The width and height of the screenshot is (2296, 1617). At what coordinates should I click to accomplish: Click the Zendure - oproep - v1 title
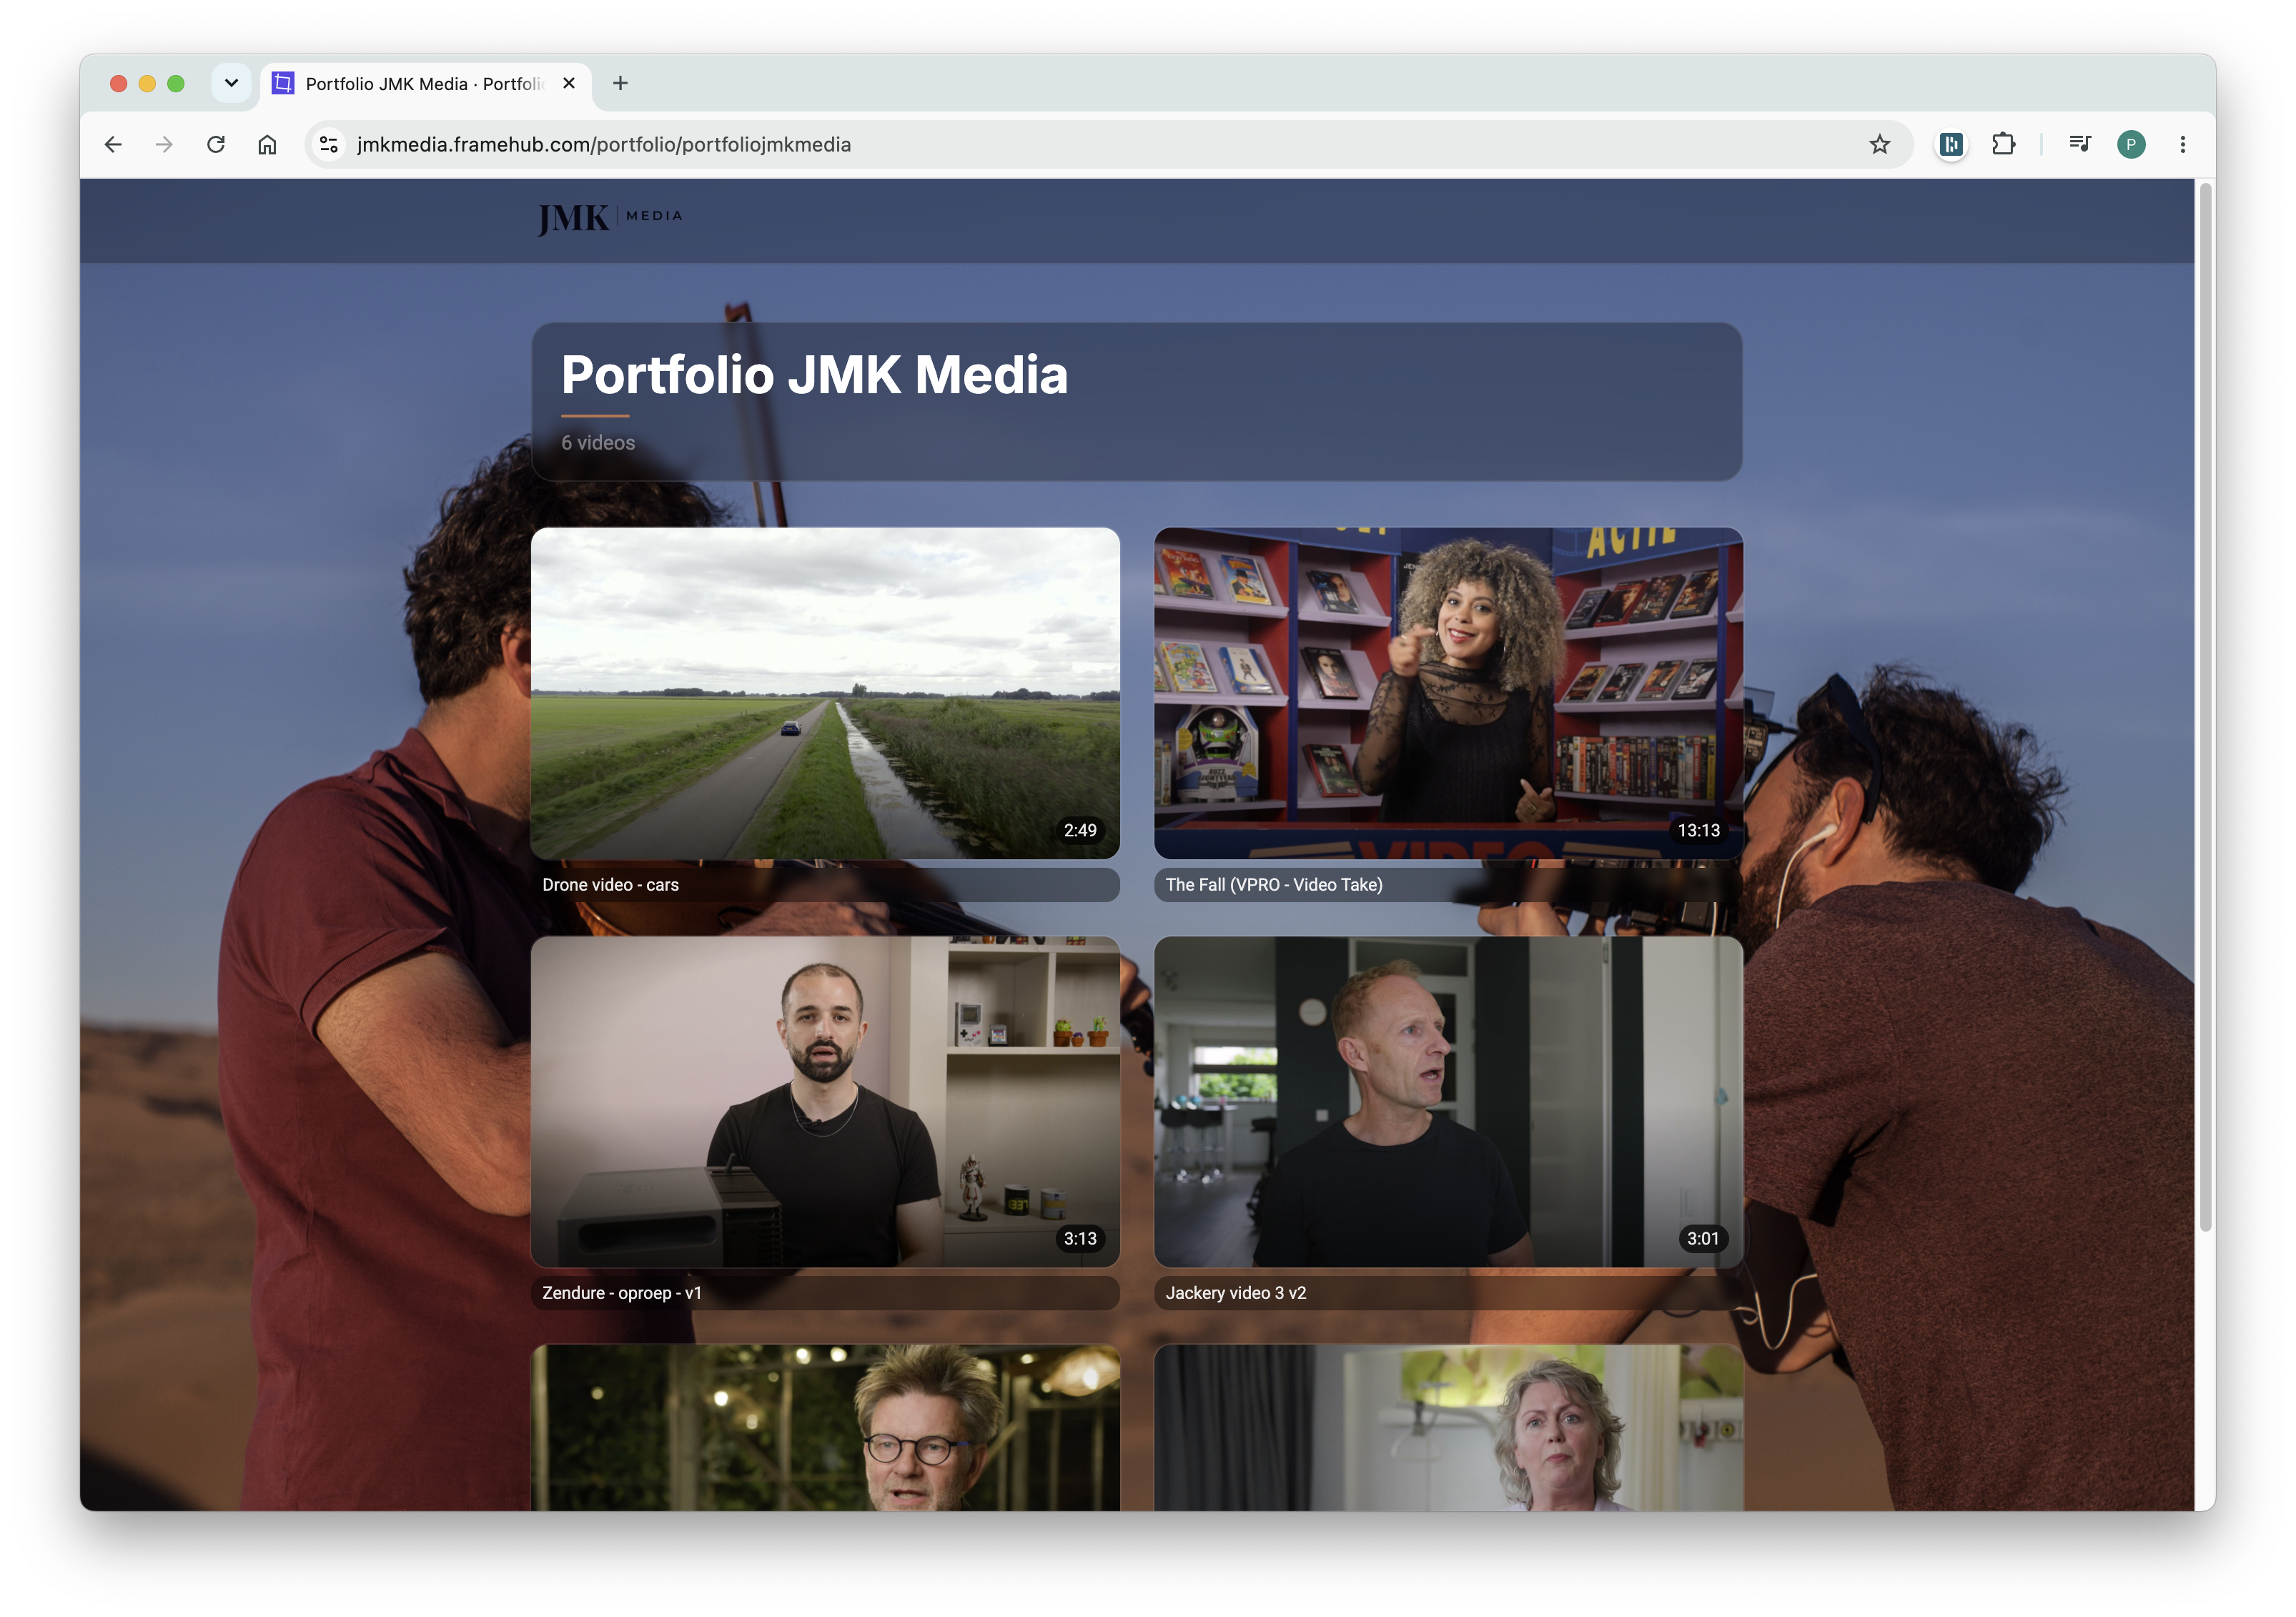pyautogui.click(x=622, y=1293)
